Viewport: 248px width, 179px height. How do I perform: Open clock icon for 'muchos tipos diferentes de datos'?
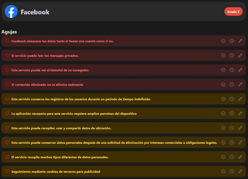232,157
